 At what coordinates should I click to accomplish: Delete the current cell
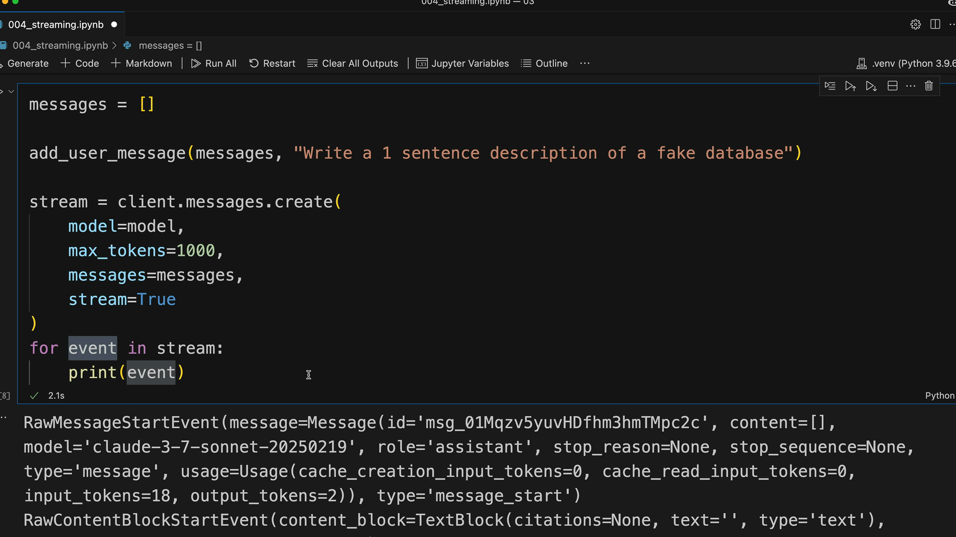[x=929, y=86]
